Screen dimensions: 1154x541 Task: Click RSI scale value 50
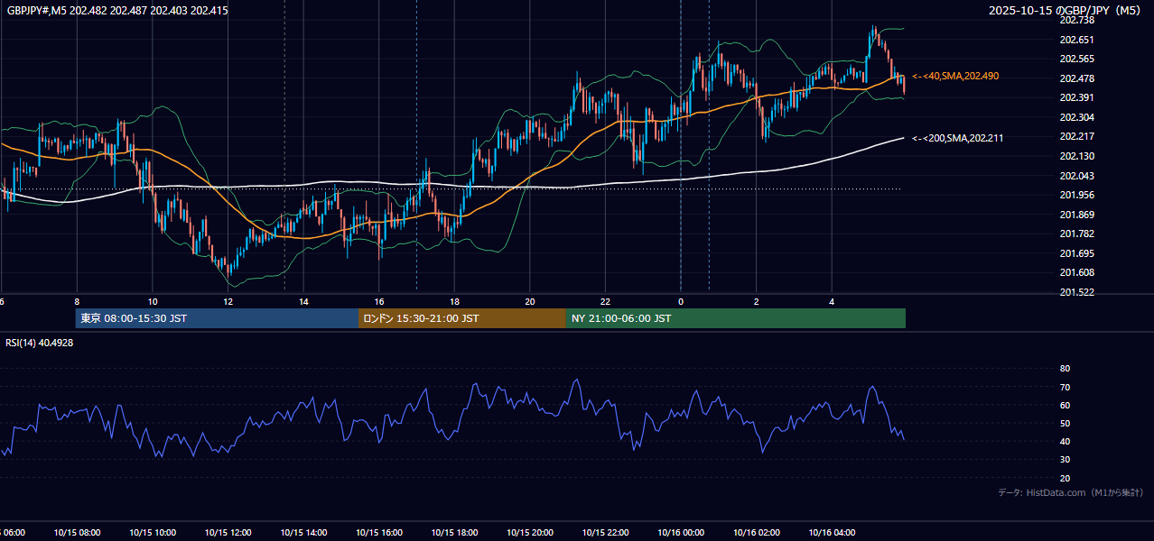[x=1065, y=423]
